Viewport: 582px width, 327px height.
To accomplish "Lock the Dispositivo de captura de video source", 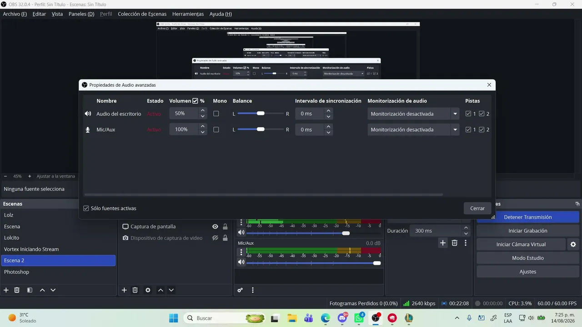I will (x=225, y=238).
